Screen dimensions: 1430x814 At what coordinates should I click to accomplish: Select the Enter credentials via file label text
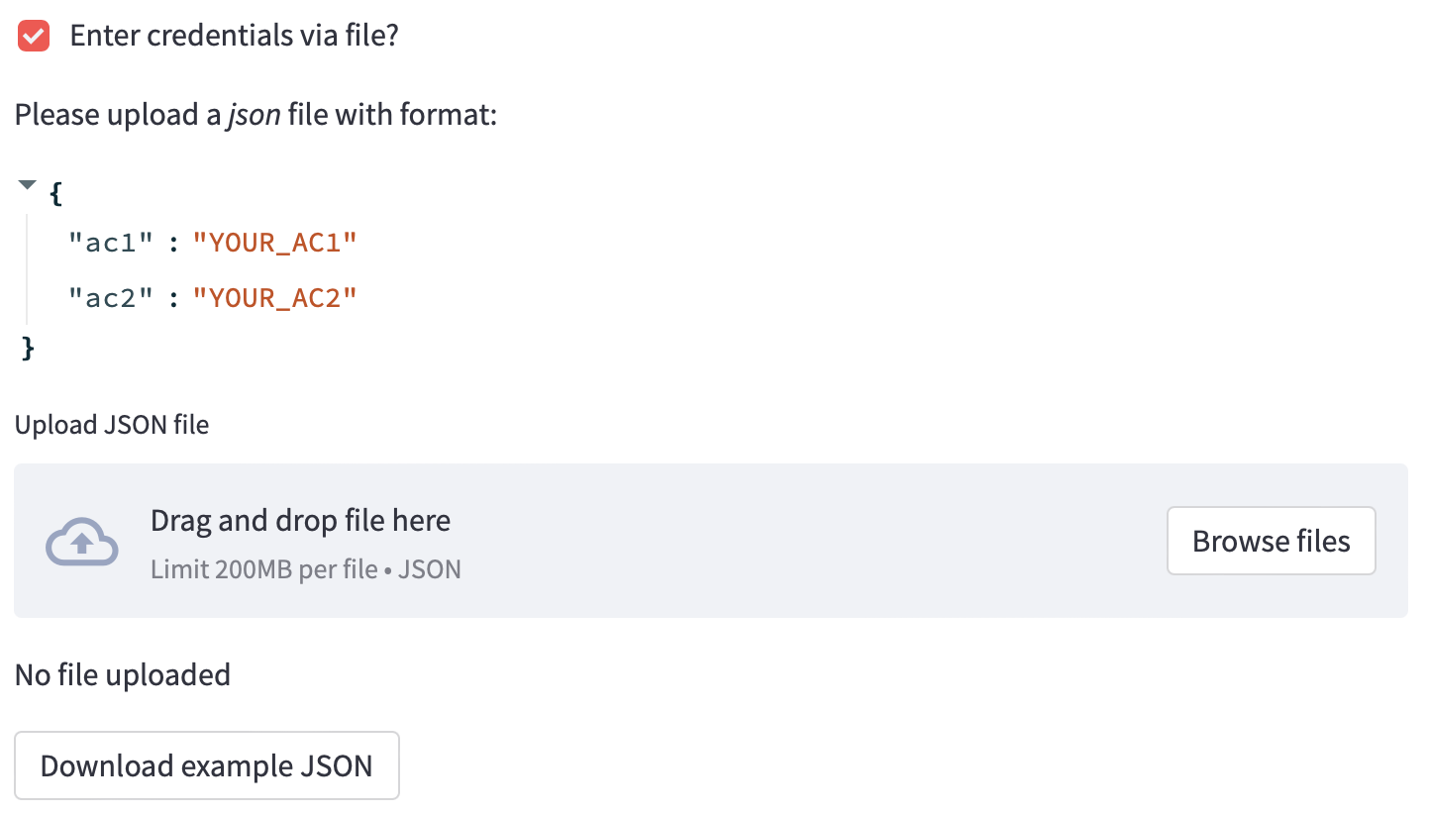pyautogui.click(x=233, y=35)
